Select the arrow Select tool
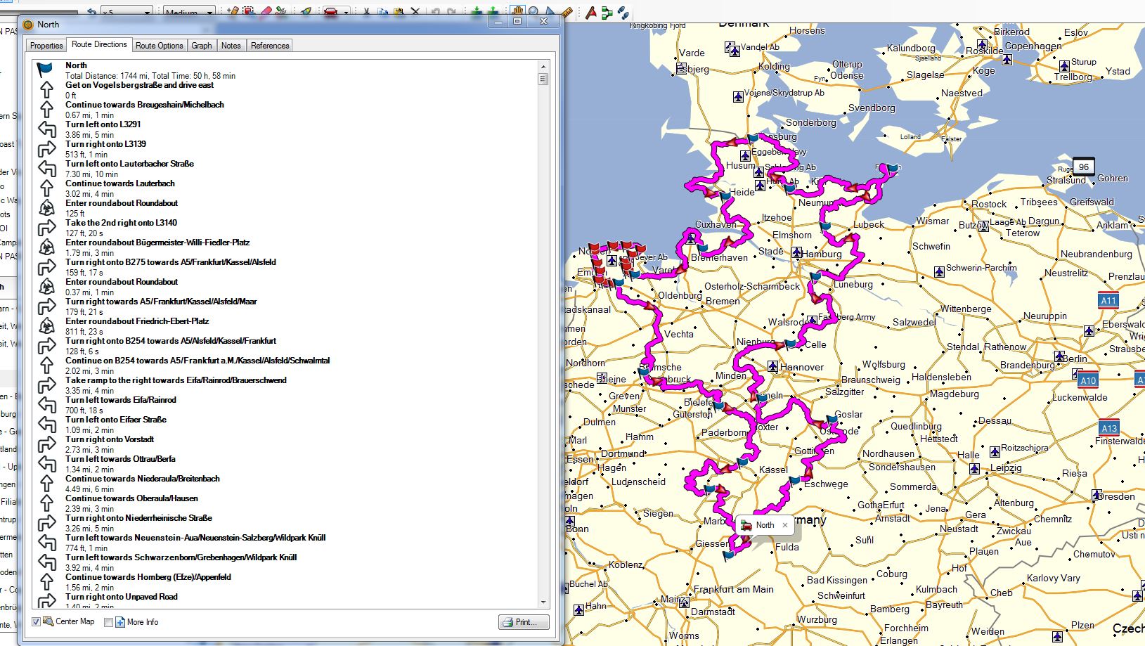 [550, 12]
